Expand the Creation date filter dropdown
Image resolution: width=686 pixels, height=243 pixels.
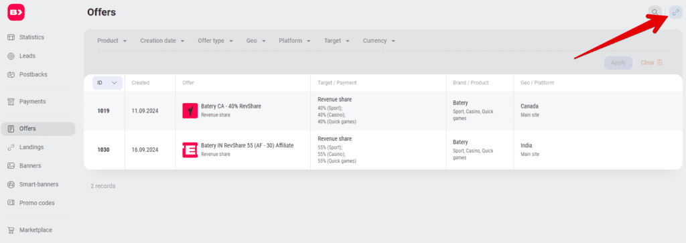pos(162,41)
